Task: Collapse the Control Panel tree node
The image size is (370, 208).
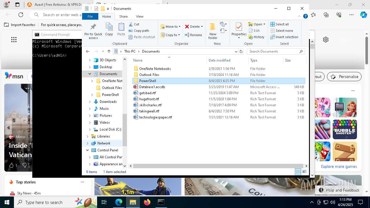Action: (x=87, y=150)
